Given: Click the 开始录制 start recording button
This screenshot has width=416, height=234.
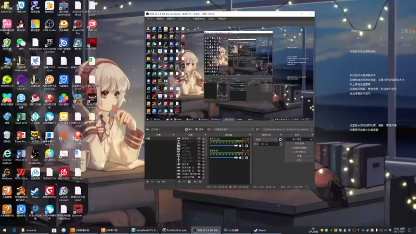Looking at the screenshot, I should (300, 144).
